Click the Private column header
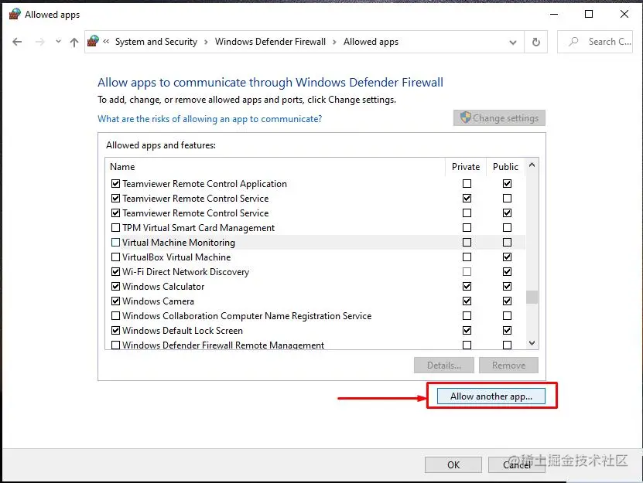 [x=466, y=167]
